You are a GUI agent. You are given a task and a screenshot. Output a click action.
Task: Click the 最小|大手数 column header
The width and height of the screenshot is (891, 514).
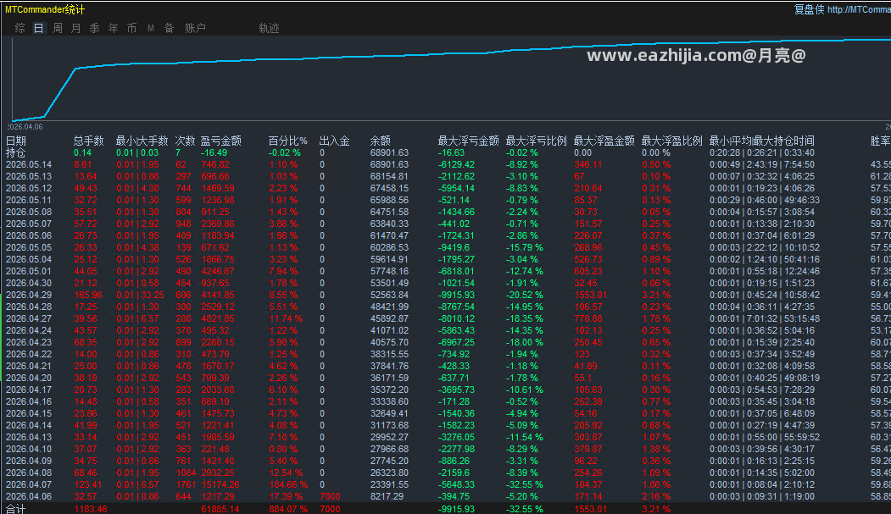[x=142, y=141]
